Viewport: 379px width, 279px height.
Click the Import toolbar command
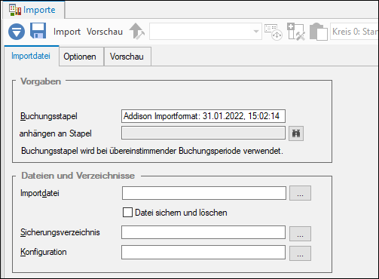(67, 32)
